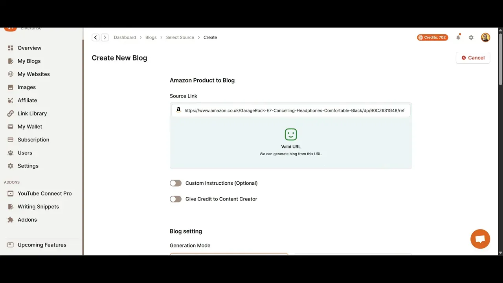Launch the chat support bubble

pyautogui.click(x=480, y=239)
